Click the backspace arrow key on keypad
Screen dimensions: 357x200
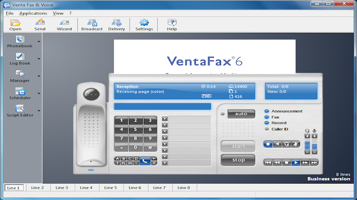coord(154,159)
